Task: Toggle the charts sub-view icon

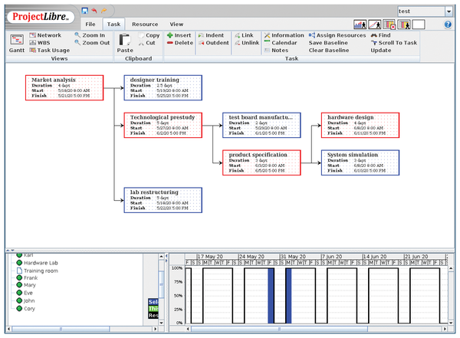Action: point(375,25)
